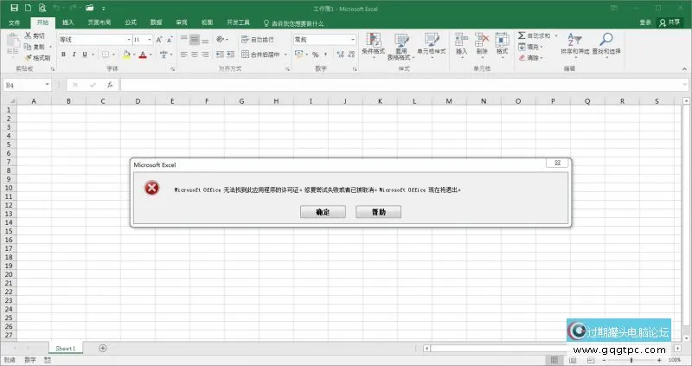Image resolution: width=692 pixels, height=366 pixels.
Task: Open the 文件 menu tab
Action: click(14, 22)
